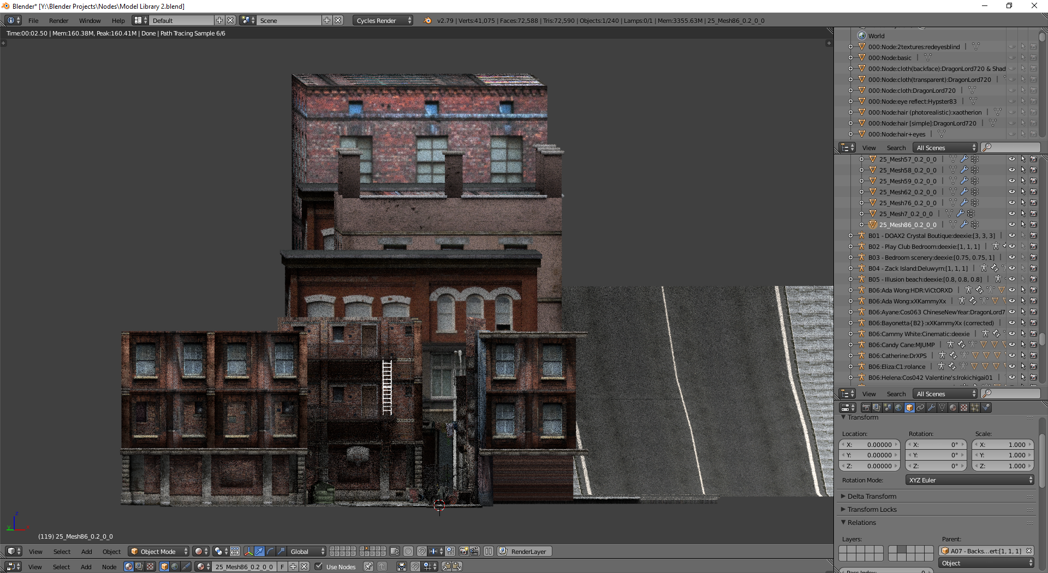Image resolution: width=1048 pixels, height=573 pixels.
Task: Toggle renderability camera for B03 - Bedroom scenery
Action: pyautogui.click(x=1033, y=258)
